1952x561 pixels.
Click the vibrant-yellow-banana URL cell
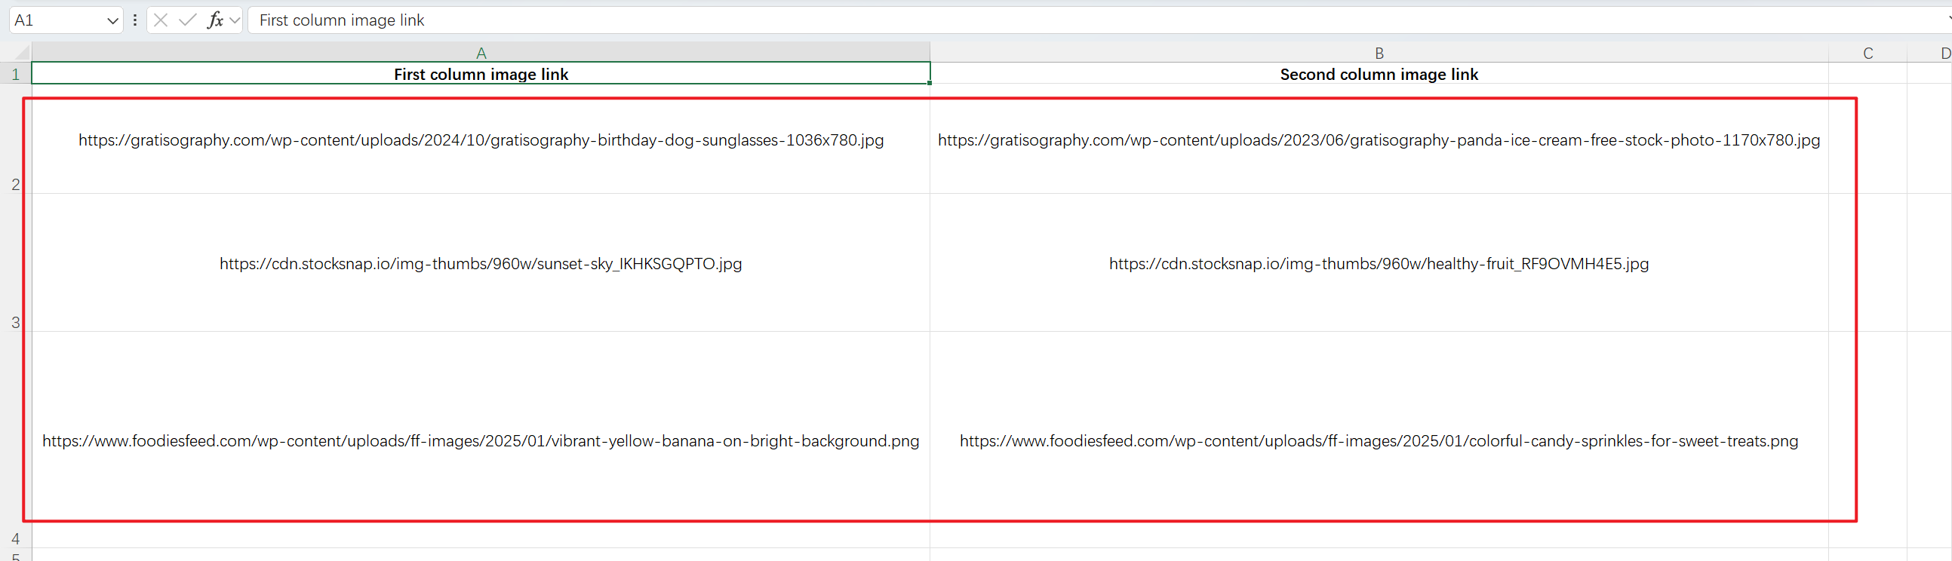(481, 440)
